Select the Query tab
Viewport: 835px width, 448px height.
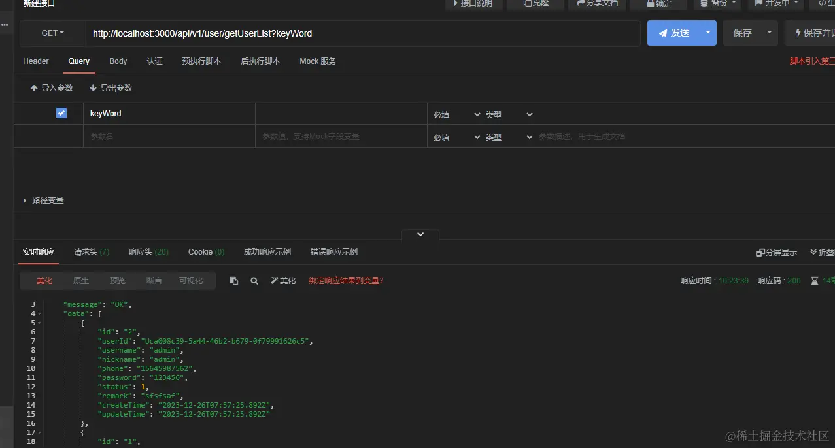(x=79, y=61)
